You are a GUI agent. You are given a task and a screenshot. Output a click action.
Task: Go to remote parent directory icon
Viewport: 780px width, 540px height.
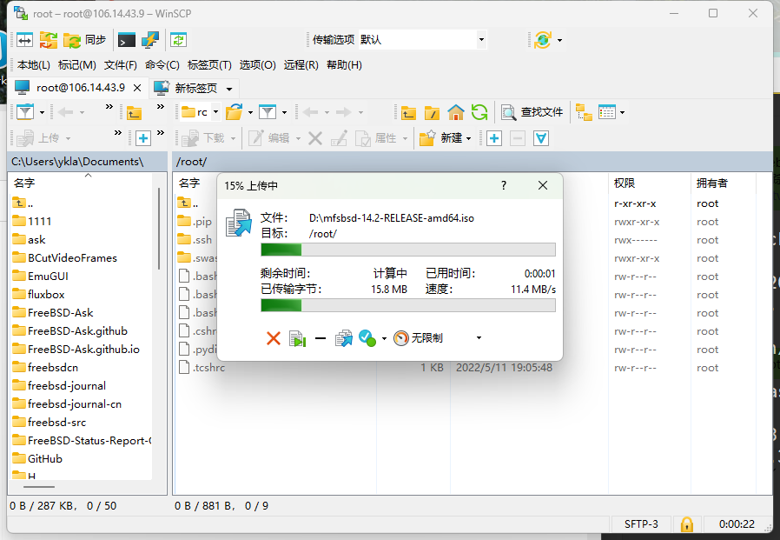pos(408,112)
